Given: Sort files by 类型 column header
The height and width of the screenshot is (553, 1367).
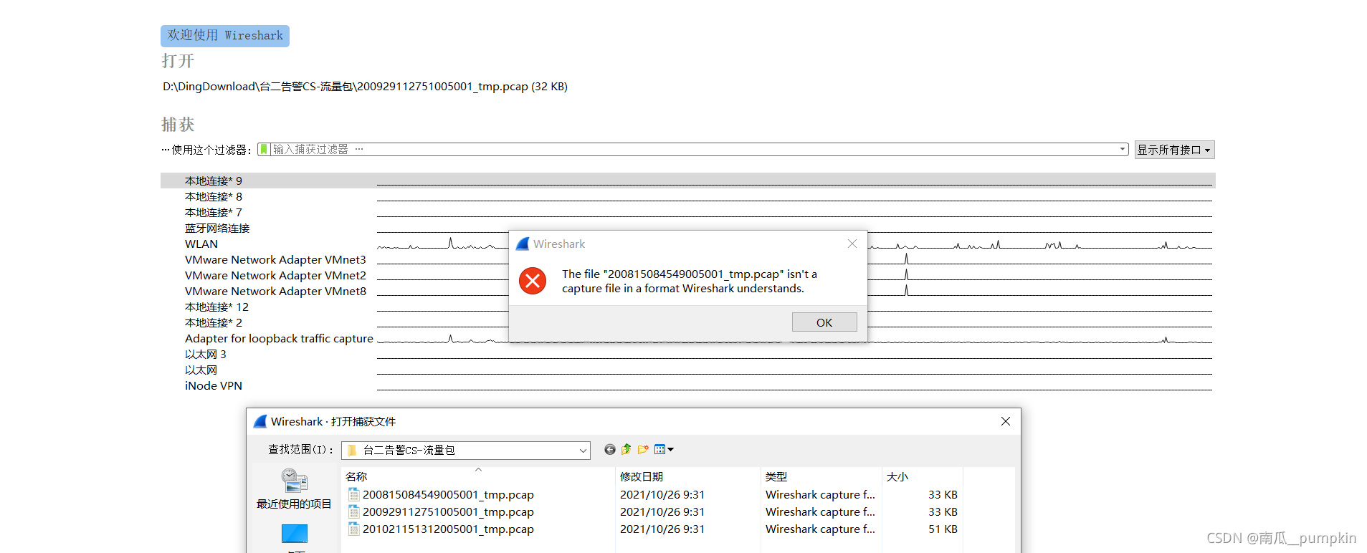Looking at the screenshot, I should tap(821, 476).
